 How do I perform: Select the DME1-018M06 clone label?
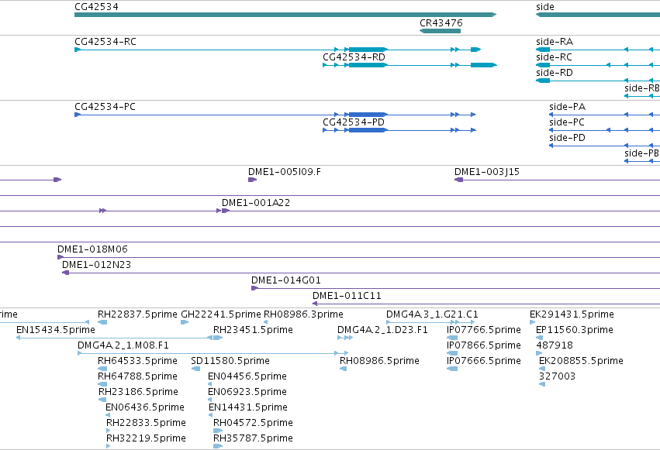click(x=92, y=249)
